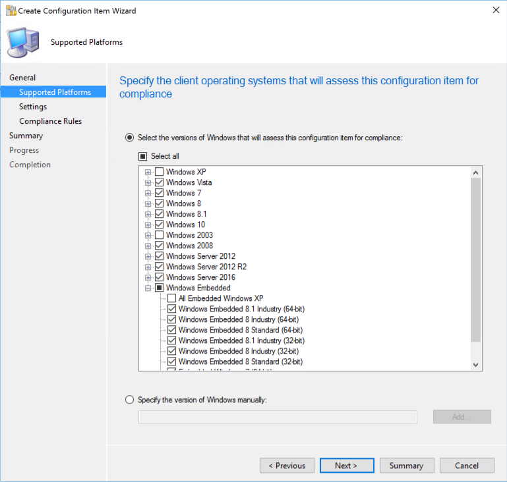
Task: Check the Windows XP checkbox
Action: 159,171
